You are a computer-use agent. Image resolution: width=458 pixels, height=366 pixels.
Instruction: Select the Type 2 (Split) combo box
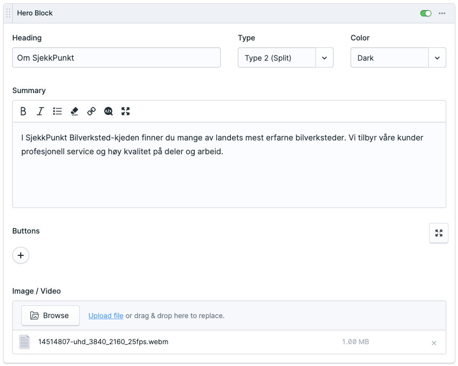pos(277,58)
